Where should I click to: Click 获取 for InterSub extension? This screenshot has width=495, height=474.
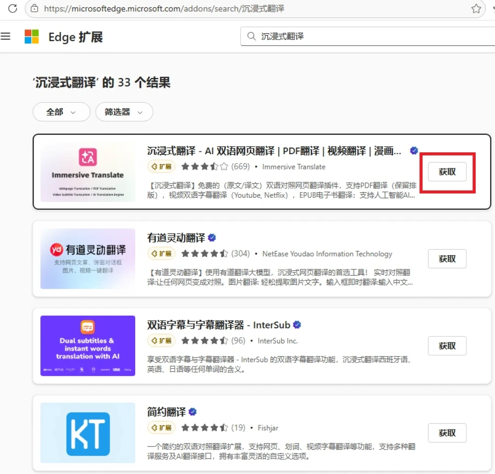point(447,346)
